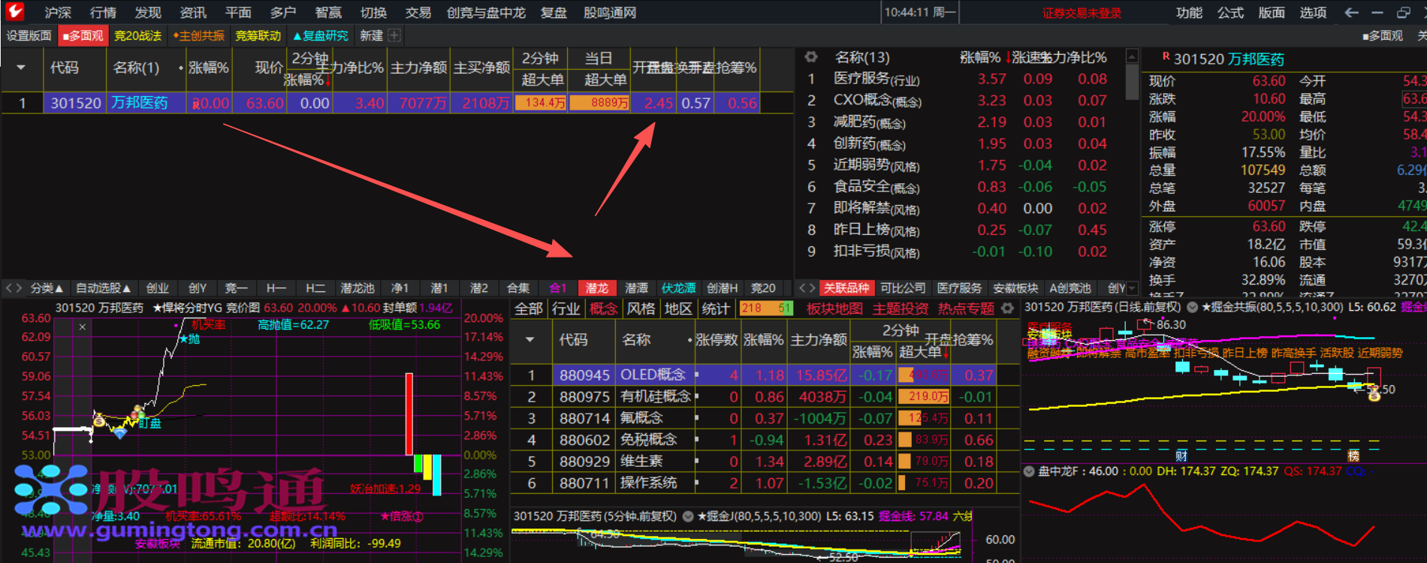Click the arrows before 关联品种 tab

[x=807, y=288]
